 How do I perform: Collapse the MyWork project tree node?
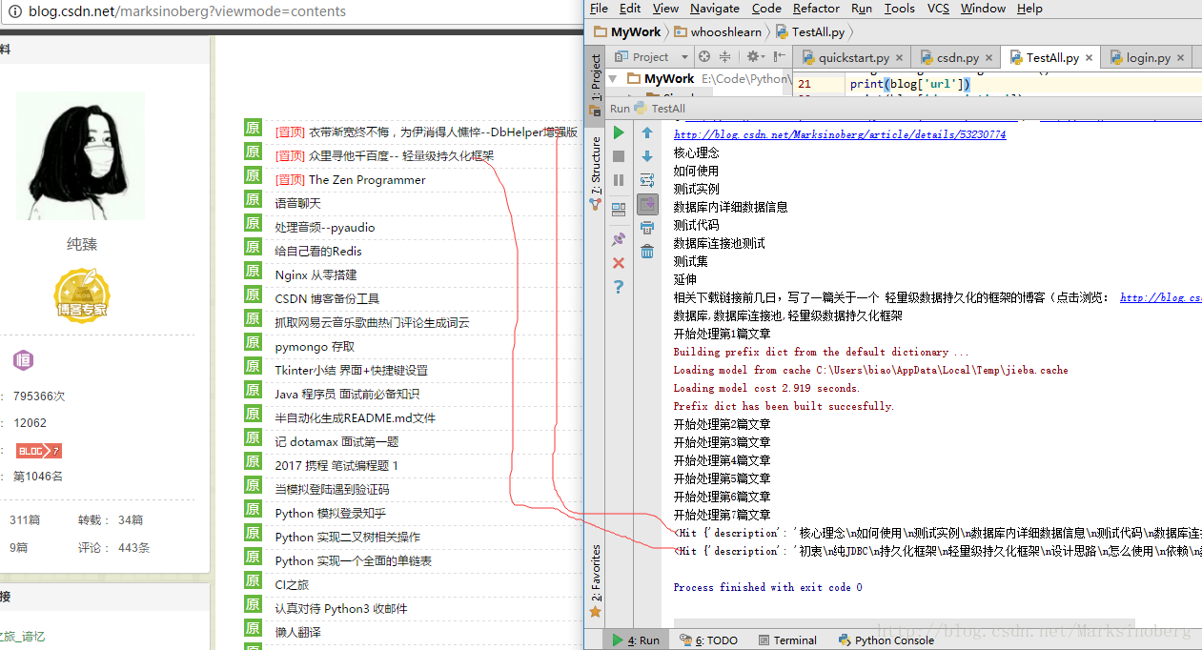click(613, 79)
